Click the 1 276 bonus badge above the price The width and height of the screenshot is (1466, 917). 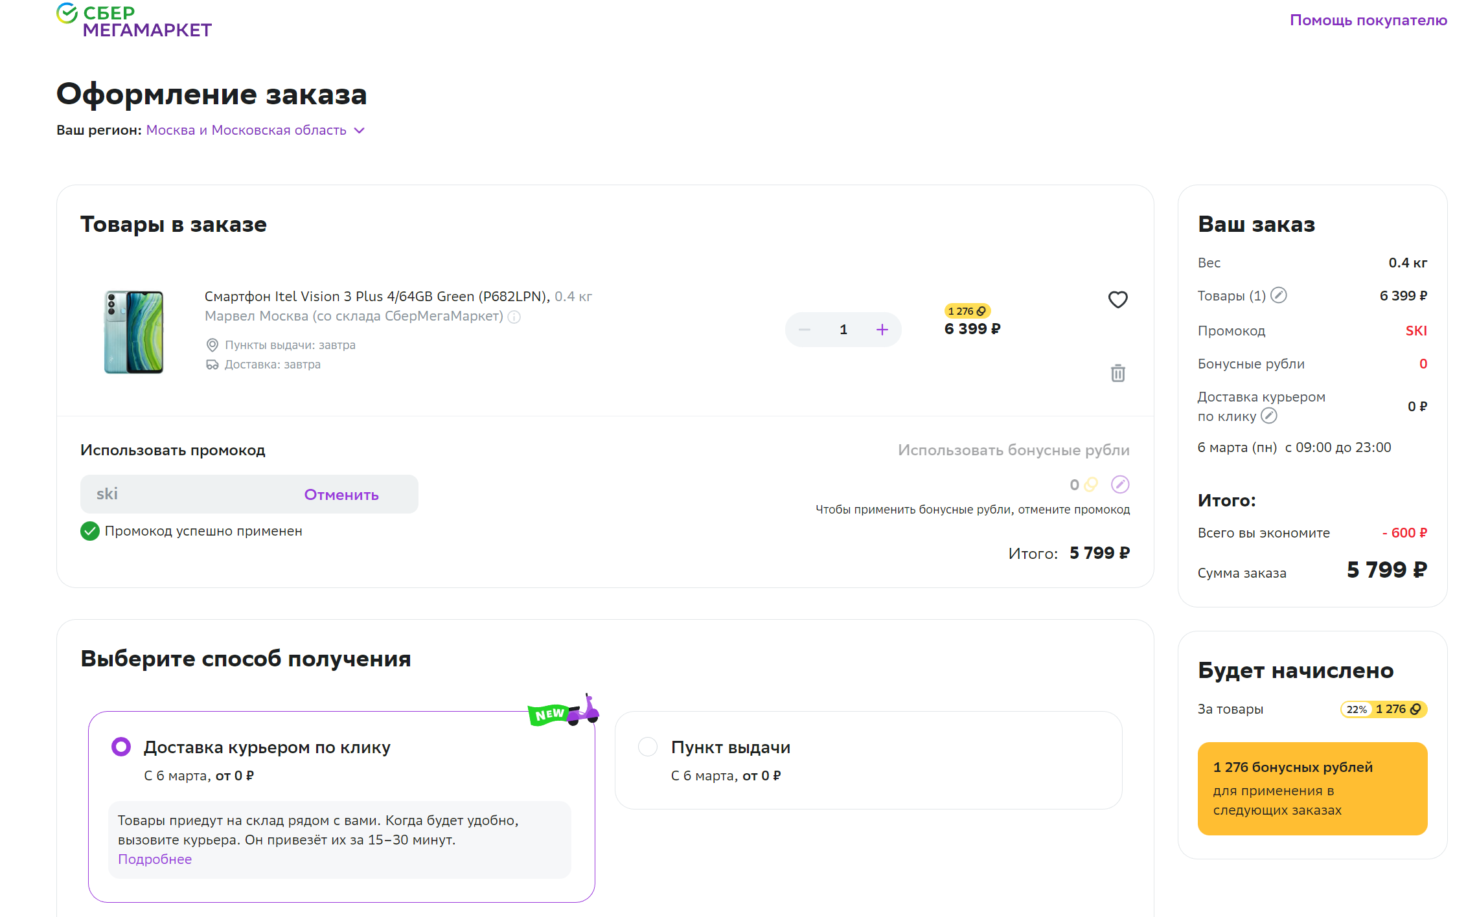click(x=967, y=311)
